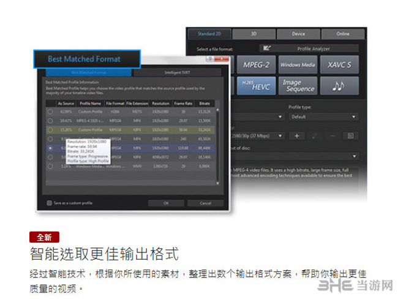Close the Best Matched Format dialog
The image size is (398, 299).
222,59
